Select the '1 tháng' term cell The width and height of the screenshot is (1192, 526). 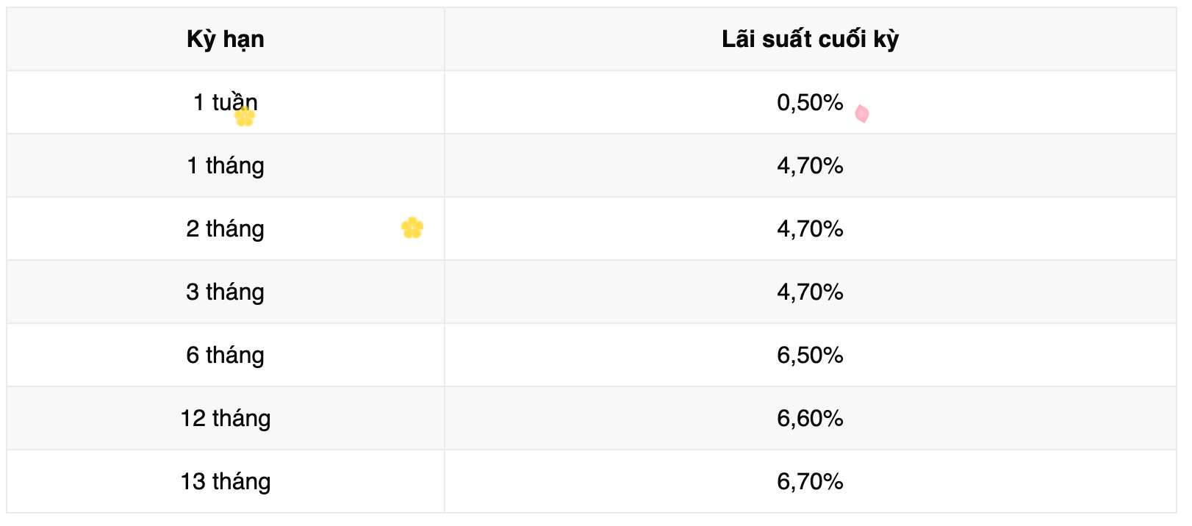(225, 165)
